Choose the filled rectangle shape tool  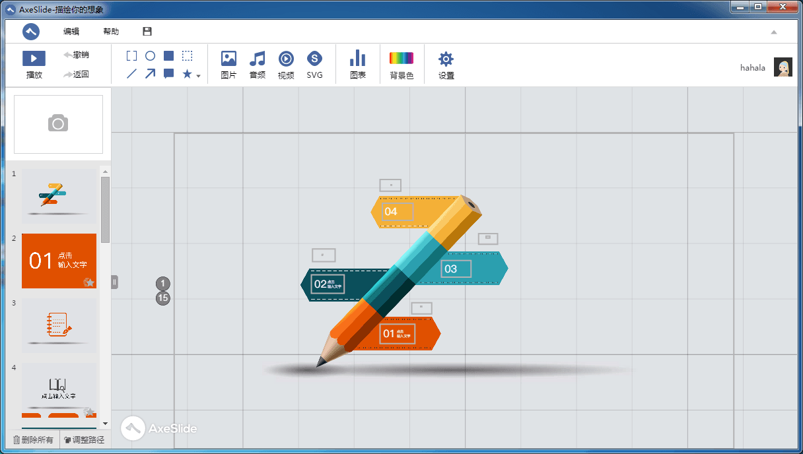pos(168,56)
